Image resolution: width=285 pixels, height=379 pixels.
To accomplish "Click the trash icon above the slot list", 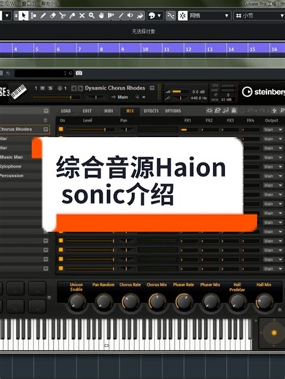I will pyautogui.click(x=45, y=120).
